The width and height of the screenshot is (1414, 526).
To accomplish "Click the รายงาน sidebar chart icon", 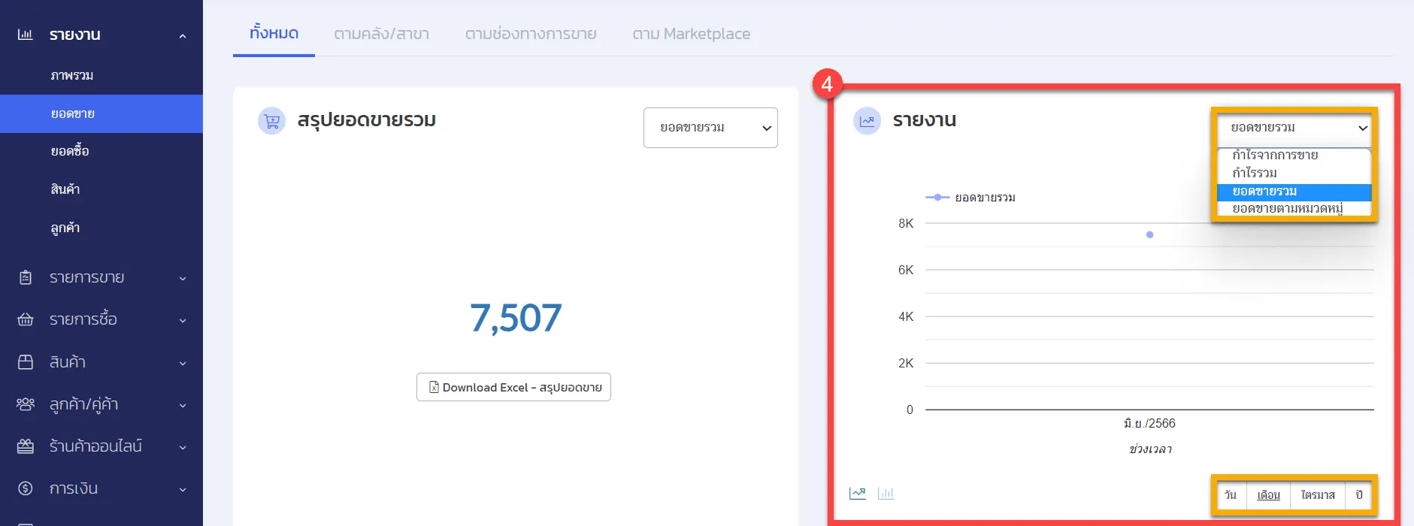I will point(26,35).
